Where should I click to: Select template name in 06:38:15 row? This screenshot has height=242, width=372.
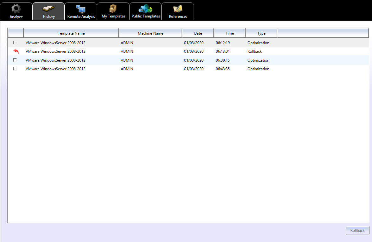coord(55,60)
